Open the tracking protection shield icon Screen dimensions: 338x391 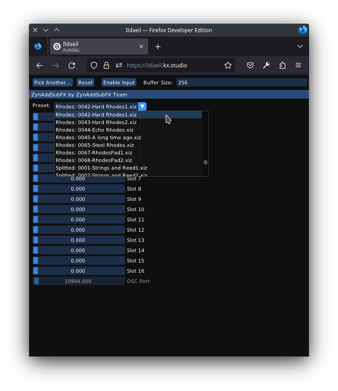point(94,65)
